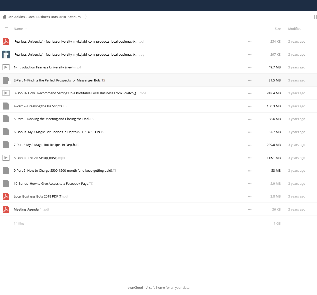The width and height of the screenshot is (317, 295).
Task: Open more actions for 4-Part 2 Breaking the Ice
Action: pyautogui.click(x=250, y=106)
